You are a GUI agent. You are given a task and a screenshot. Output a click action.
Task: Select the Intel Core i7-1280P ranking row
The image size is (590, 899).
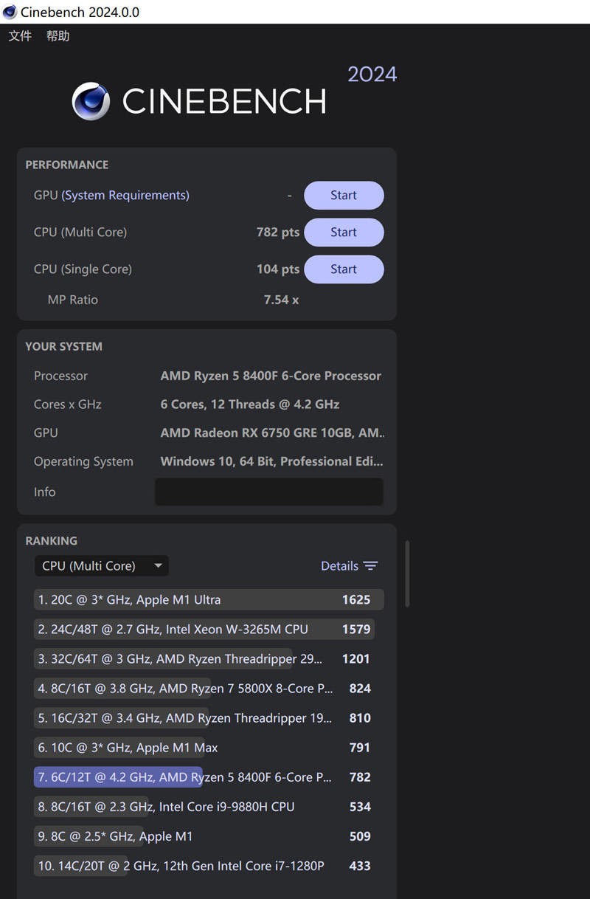pyautogui.click(x=208, y=865)
